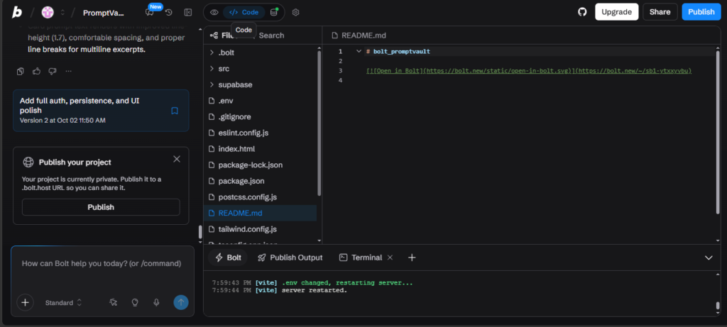Expand the .bolt folder
This screenshot has width=727, height=327.
260,52
